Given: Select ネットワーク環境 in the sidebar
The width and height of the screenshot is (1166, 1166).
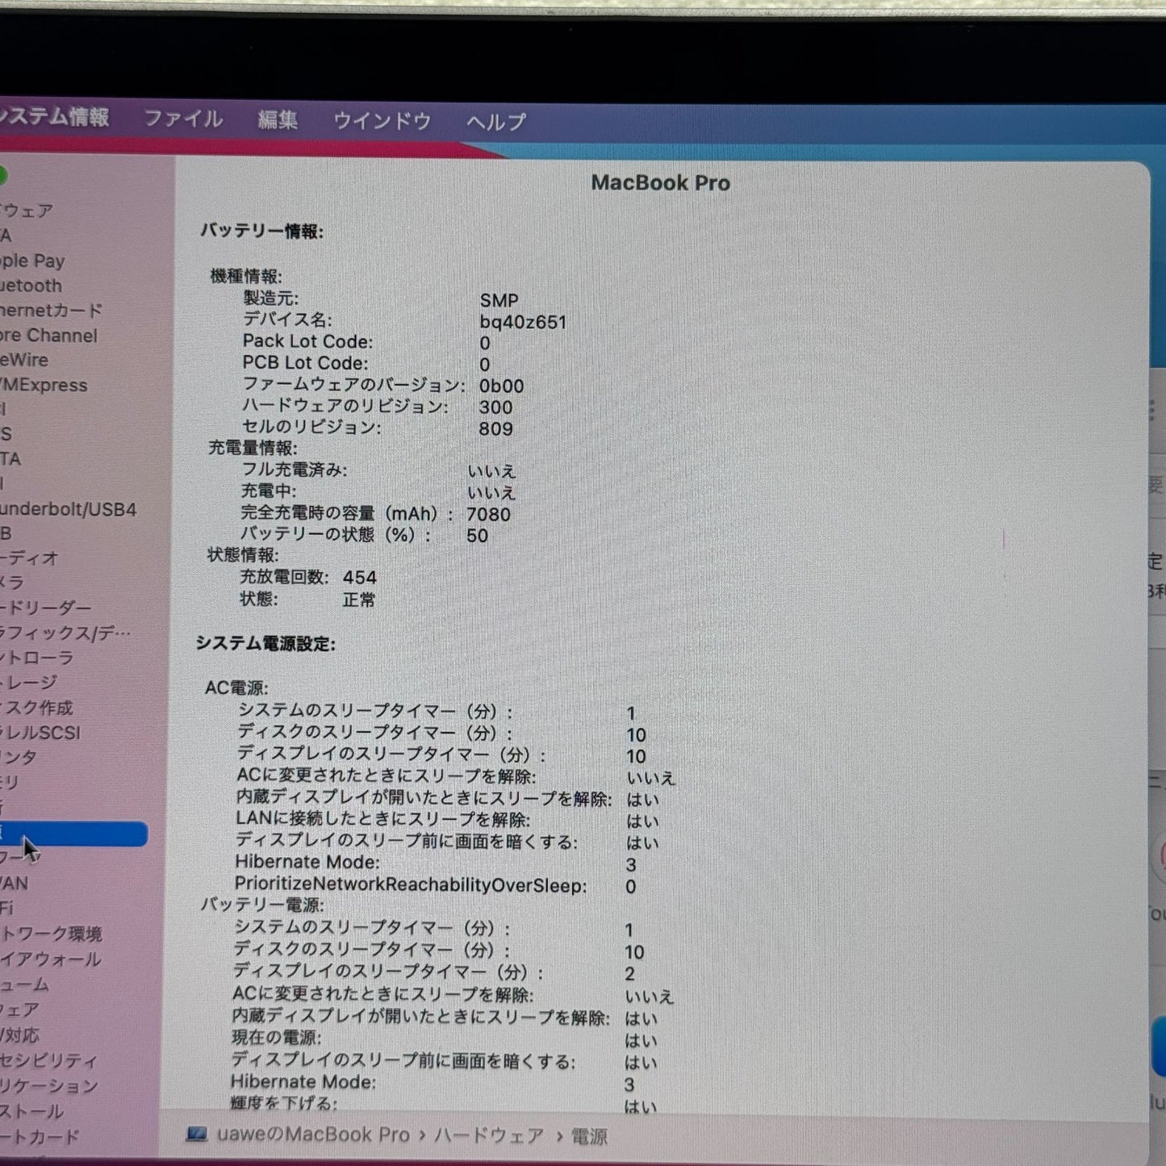Looking at the screenshot, I should point(51,934).
